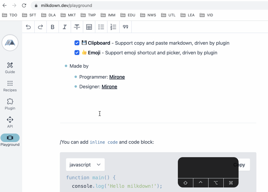Click the blockquote icon in the toolbar

click(x=125, y=27)
